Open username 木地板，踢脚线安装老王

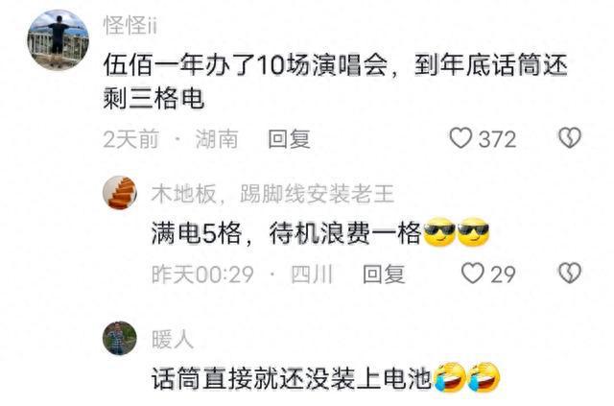click(272, 194)
